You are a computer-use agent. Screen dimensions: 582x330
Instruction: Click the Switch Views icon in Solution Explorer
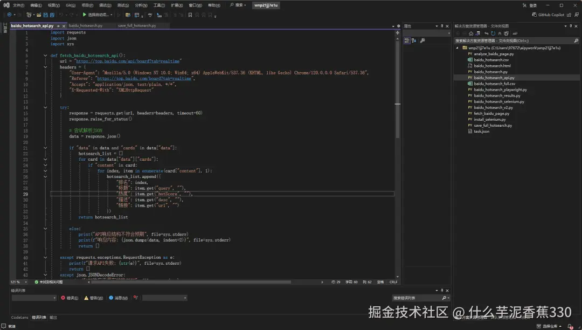pyautogui.click(x=477, y=33)
